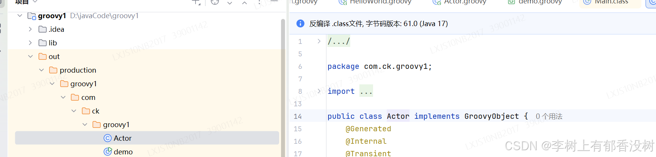Select the .idea folder row
Viewport: 656px width, 157px height.
pyautogui.click(x=147, y=29)
